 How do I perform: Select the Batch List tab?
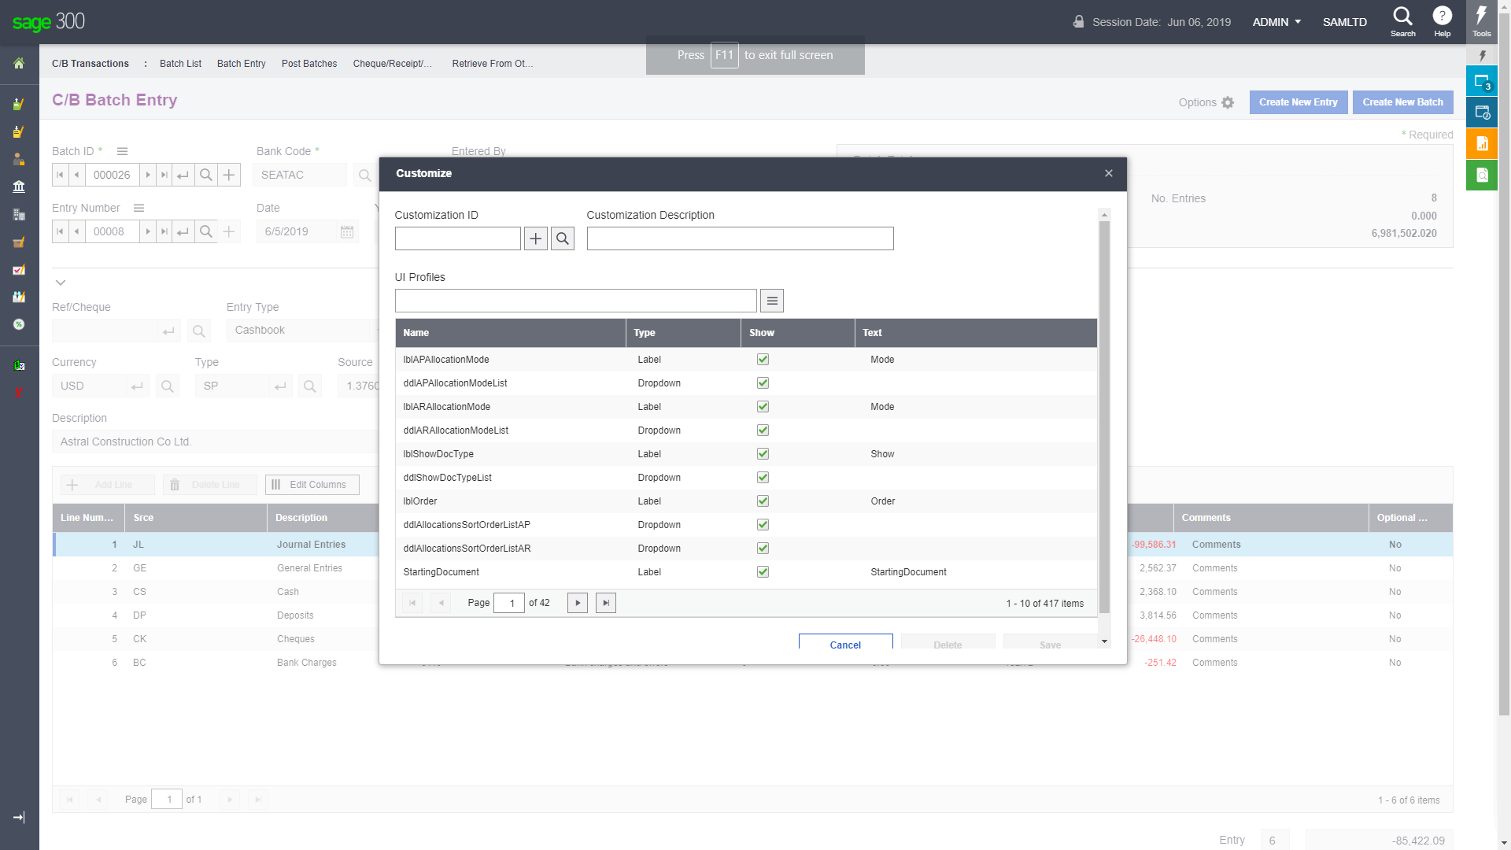[x=179, y=63]
